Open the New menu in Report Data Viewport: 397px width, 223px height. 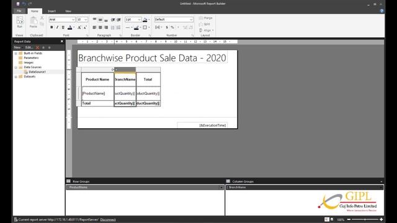[17, 48]
